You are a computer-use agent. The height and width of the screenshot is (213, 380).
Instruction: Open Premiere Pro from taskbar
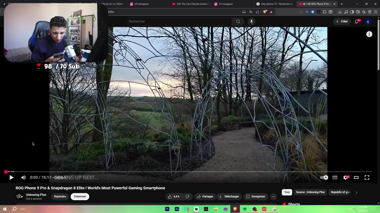point(167,209)
